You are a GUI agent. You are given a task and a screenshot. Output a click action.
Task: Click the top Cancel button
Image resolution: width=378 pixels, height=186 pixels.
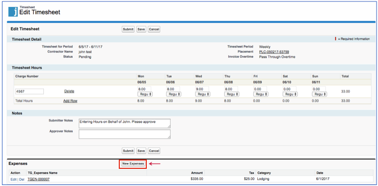click(154, 29)
